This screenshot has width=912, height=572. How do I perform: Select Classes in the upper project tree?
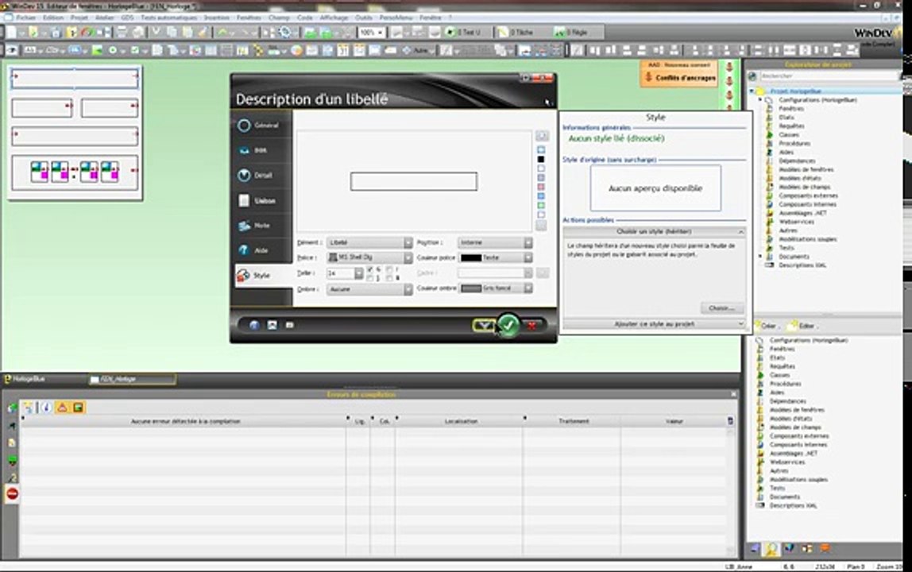[789, 134]
